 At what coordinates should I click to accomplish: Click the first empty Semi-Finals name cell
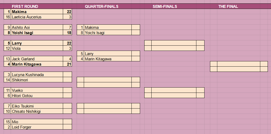(174, 43)
